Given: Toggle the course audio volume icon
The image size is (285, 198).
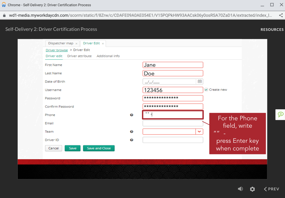Looking at the screenshot, I should coord(240,189).
